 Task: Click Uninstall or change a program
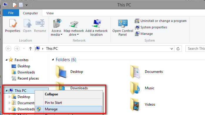(x=161, y=21)
